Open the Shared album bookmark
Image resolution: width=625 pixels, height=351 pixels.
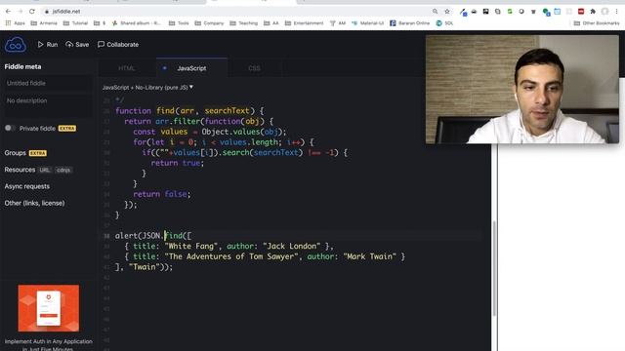pos(137,23)
